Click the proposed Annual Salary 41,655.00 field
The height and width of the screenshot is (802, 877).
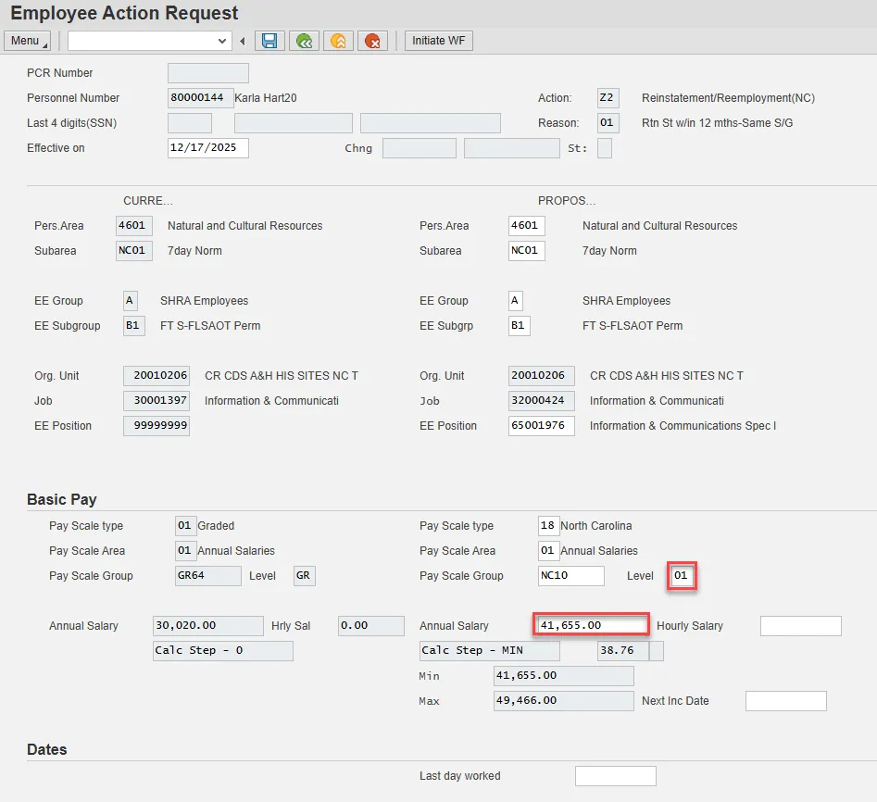(x=591, y=626)
